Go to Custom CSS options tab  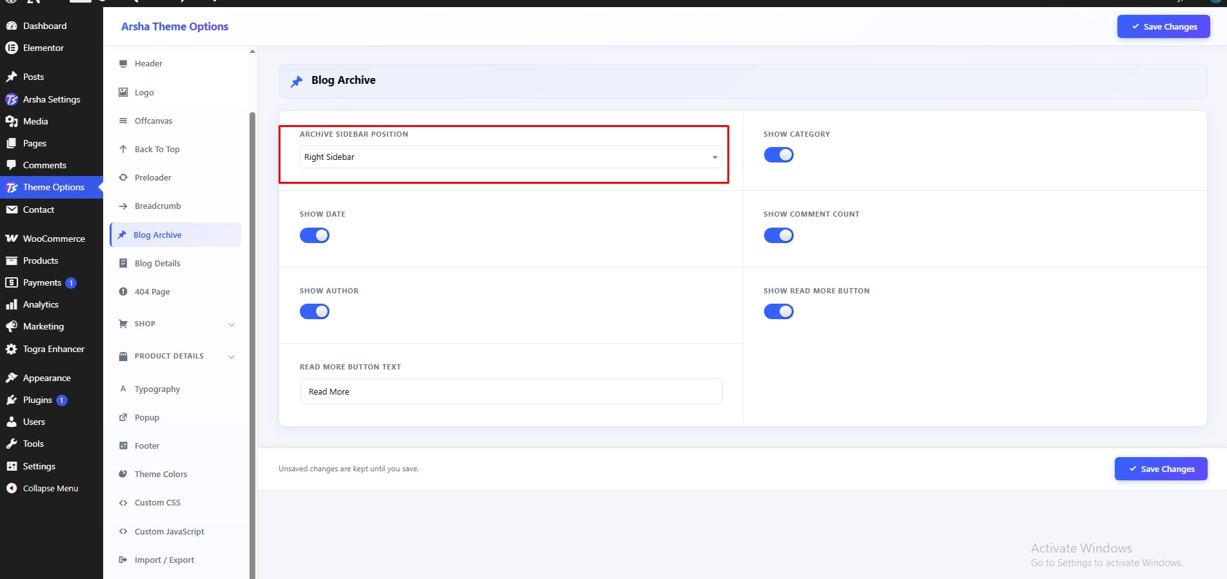point(175,503)
